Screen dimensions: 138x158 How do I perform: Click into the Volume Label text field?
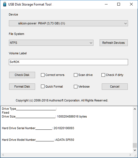tap(68, 62)
